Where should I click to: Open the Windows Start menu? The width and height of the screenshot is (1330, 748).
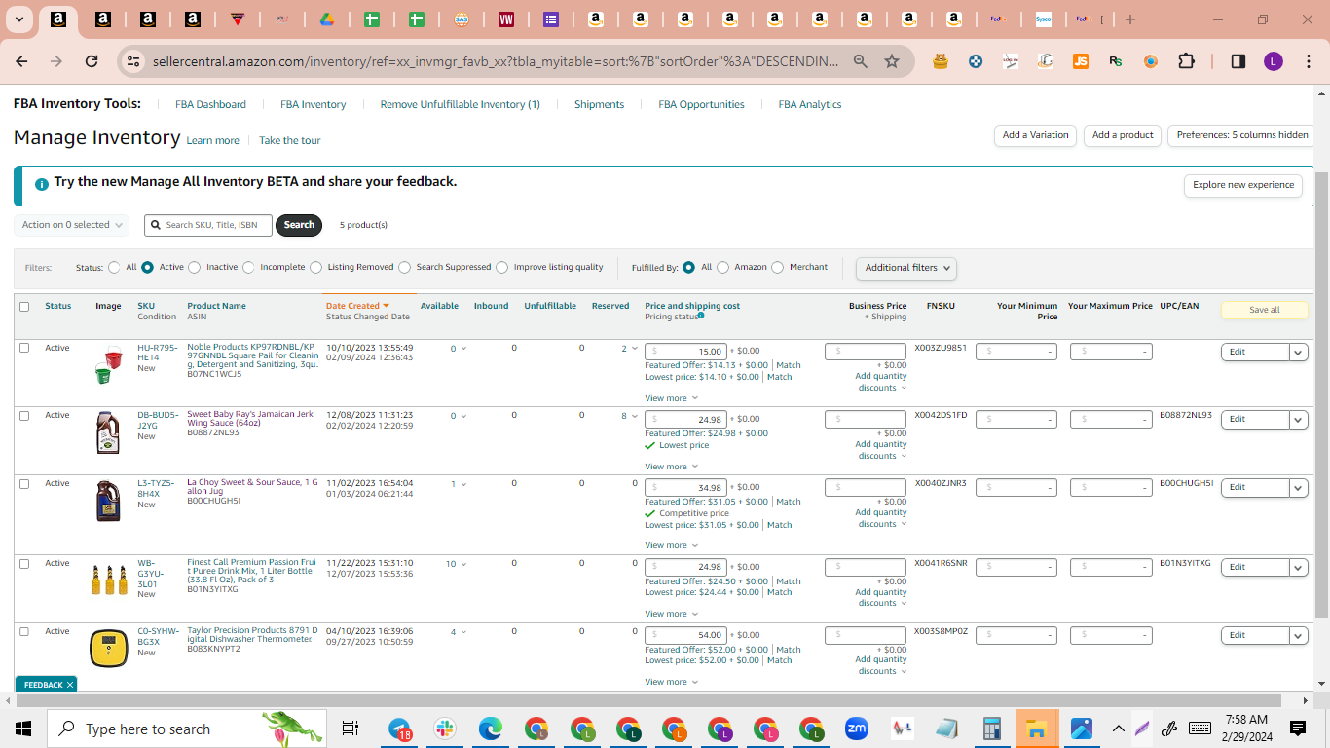[23, 729]
